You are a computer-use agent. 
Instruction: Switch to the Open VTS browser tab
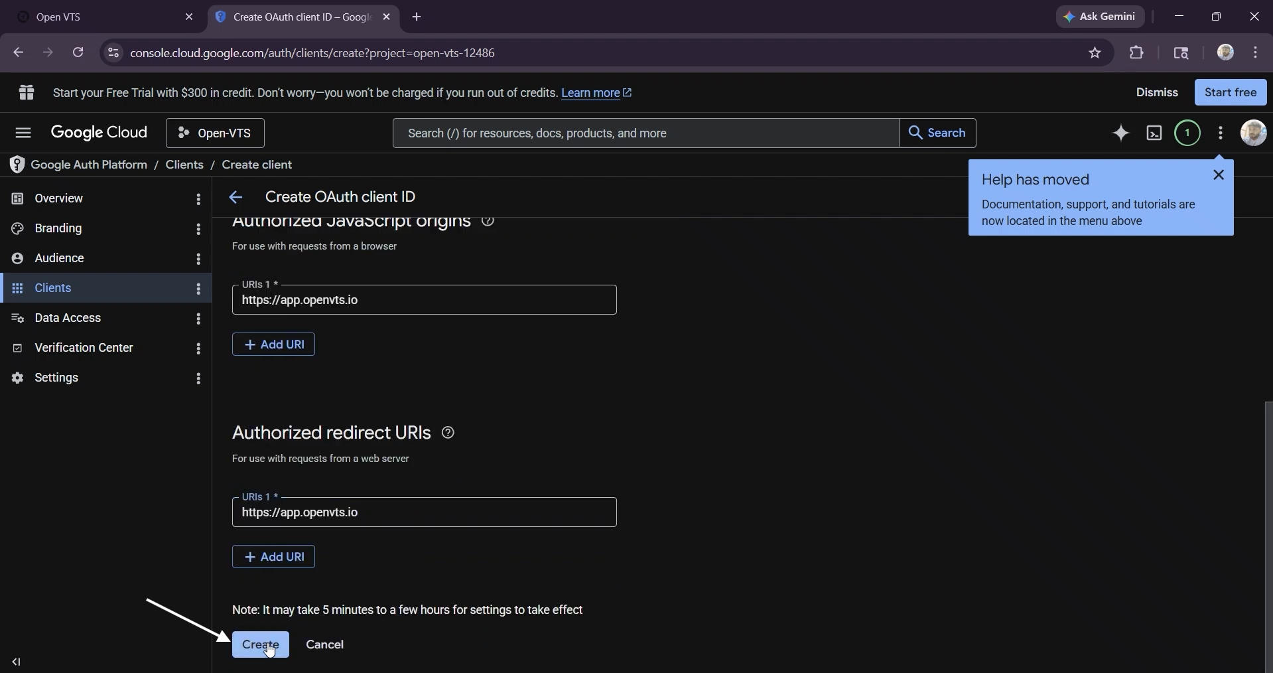(x=103, y=17)
